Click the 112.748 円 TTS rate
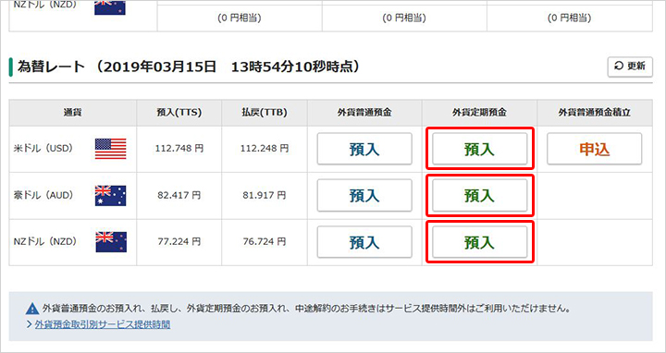The width and height of the screenshot is (666, 353). pos(179,149)
